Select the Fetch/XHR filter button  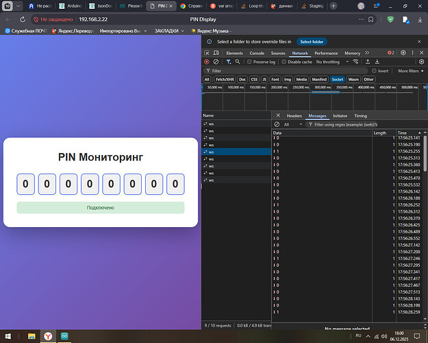click(x=225, y=80)
